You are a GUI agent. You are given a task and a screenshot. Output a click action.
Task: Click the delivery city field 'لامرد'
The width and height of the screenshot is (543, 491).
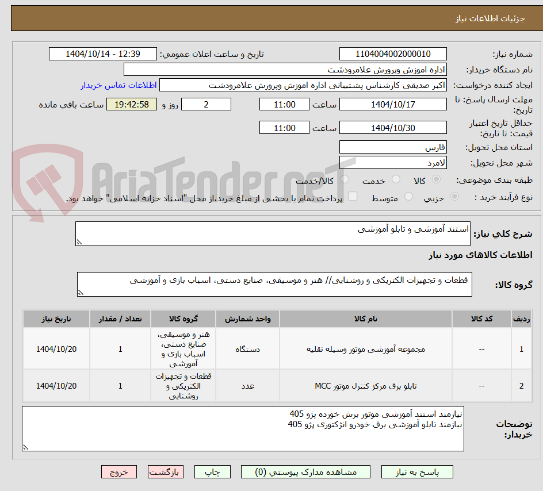pos(393,163)
